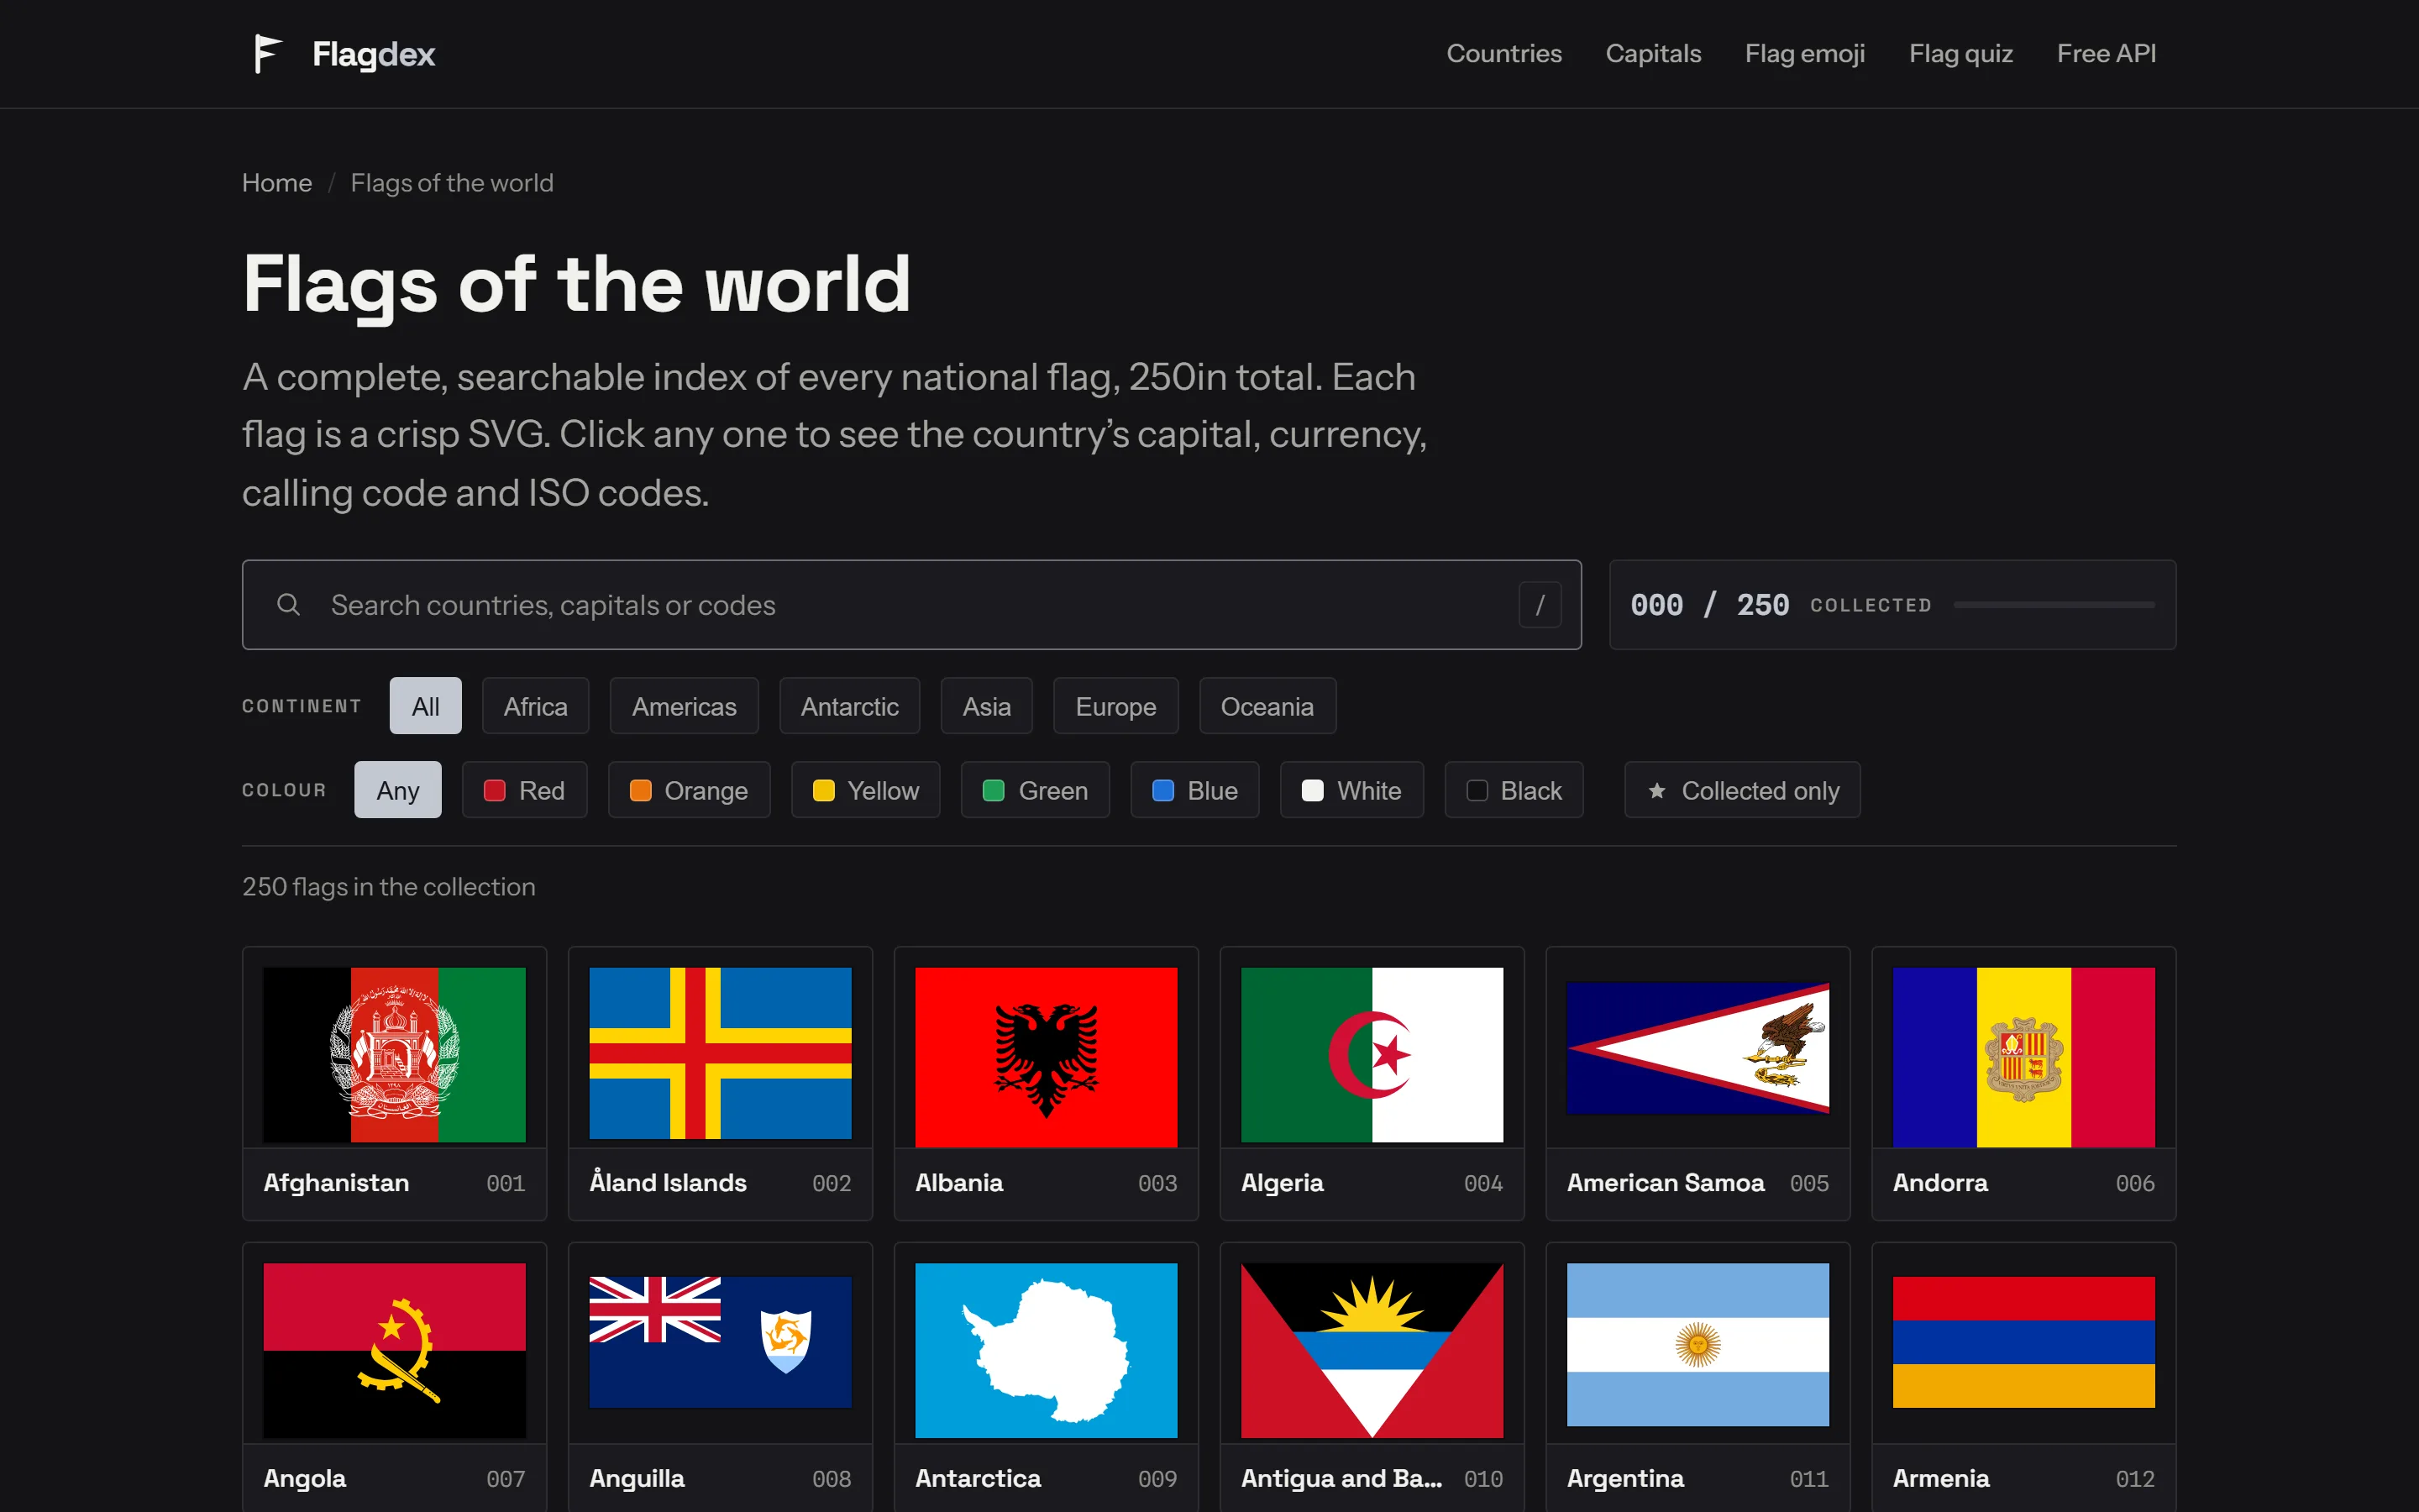The image size is (2419, 1512).
Task: Open the American Samoa flag image
Action: pos(1697,1048)
